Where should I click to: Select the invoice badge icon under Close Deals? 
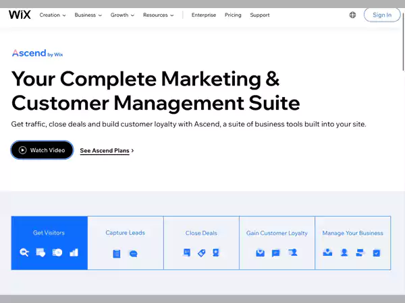pyautogui.click(x=216, y=252)
